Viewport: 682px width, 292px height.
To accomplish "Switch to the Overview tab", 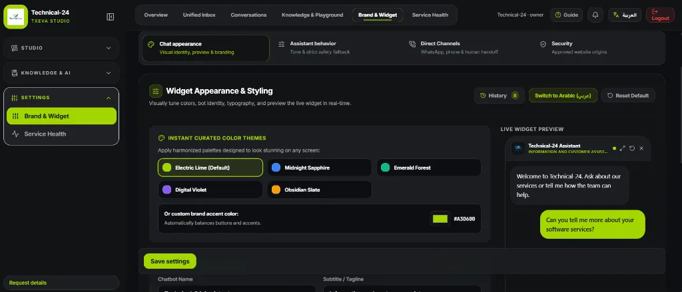I will [x=156, y=15].
